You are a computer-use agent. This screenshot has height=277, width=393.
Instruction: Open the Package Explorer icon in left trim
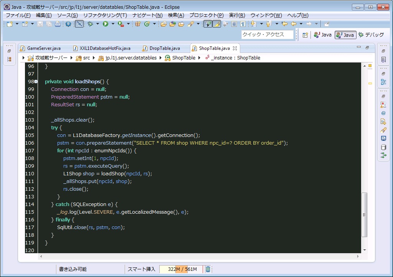tap(9, 59)
